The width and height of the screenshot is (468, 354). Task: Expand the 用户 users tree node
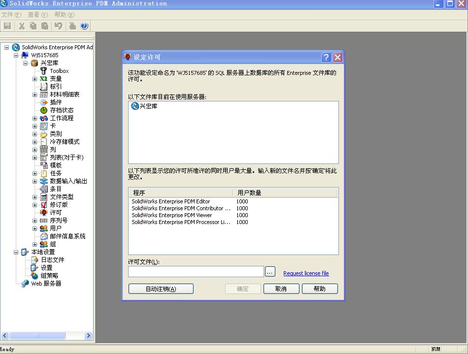(x=34, y=228)
